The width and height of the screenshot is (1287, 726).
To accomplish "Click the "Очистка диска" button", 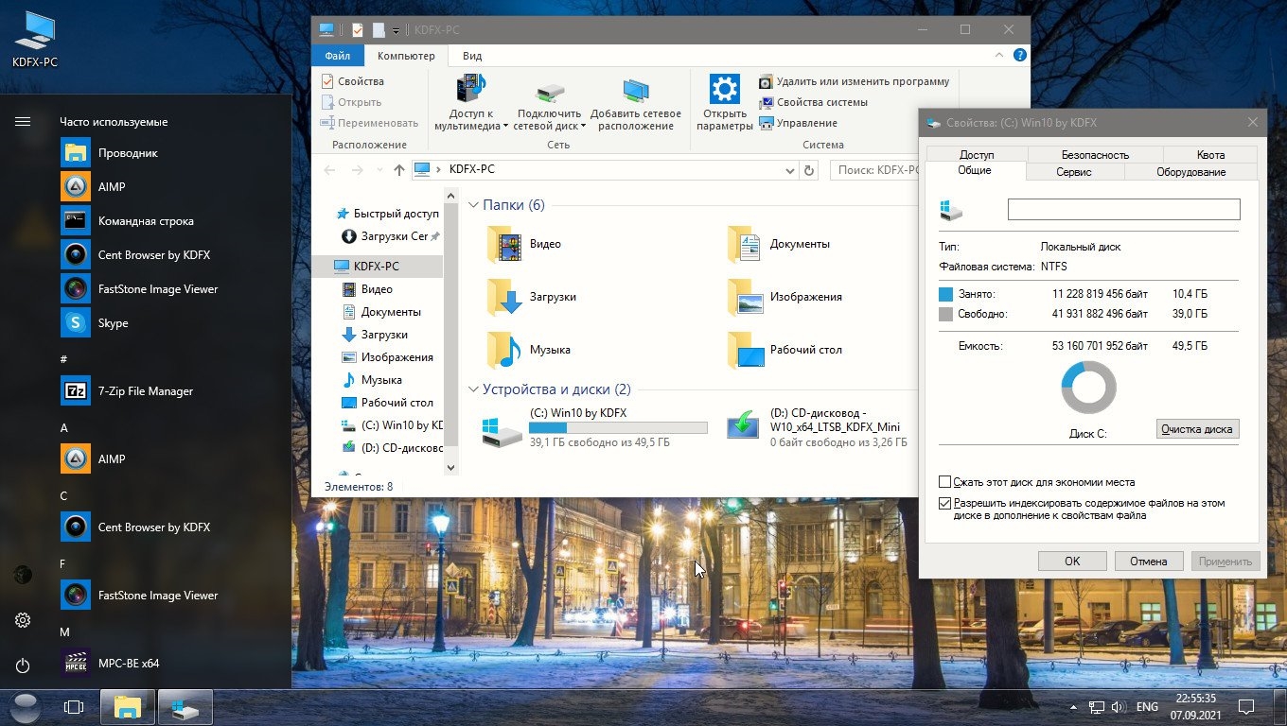I will point(1197,429).
